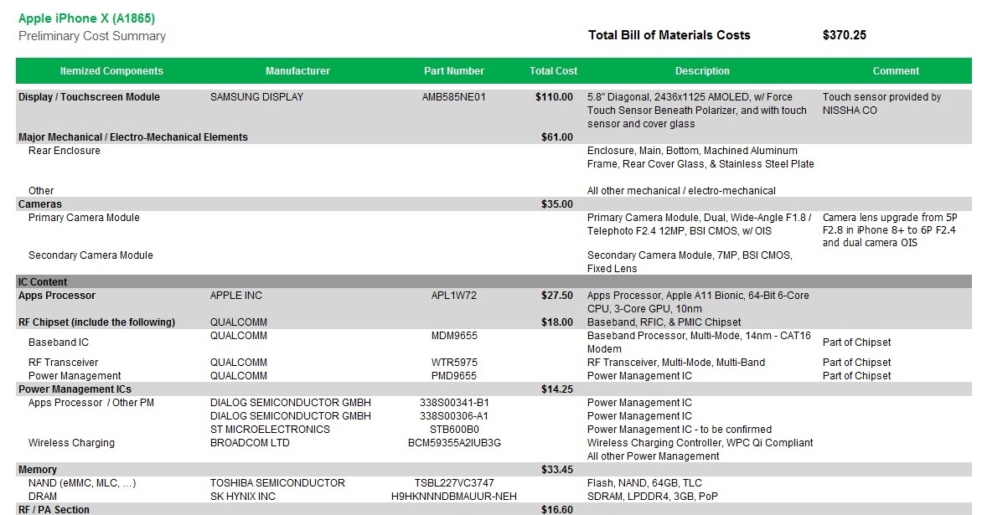Select the Apple iPhone X (A1865) title
The height and width of the screenshot is (515, 982).
point(91,18)
